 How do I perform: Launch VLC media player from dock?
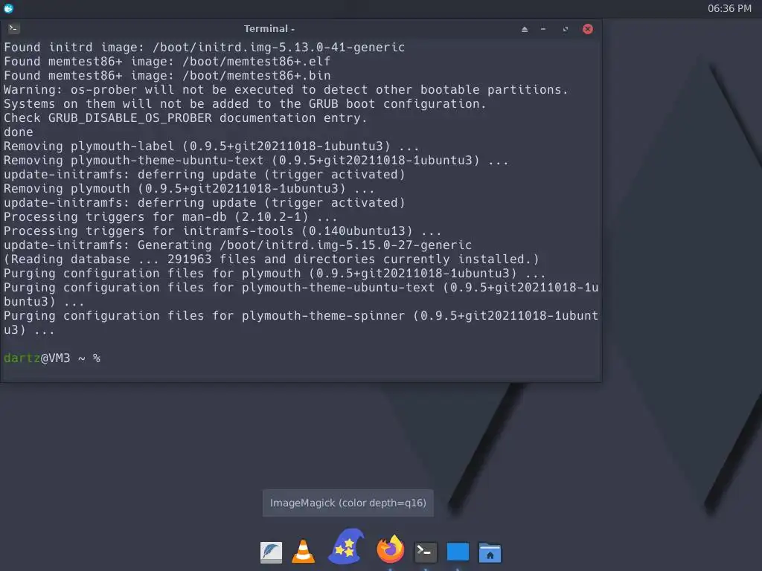pyautogui.click(x=304, y=552)
